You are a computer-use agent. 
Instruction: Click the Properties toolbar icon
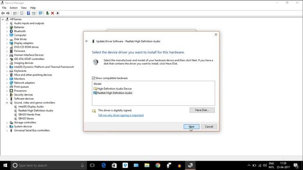click(21, 13)
